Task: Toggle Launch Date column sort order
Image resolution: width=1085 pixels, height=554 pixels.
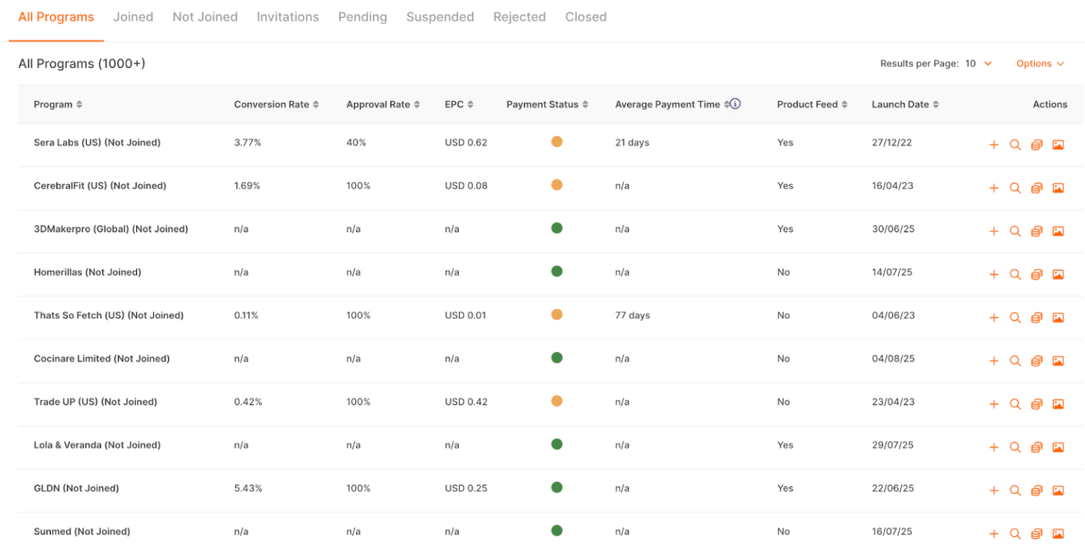Action: click(x=936, y=104)
